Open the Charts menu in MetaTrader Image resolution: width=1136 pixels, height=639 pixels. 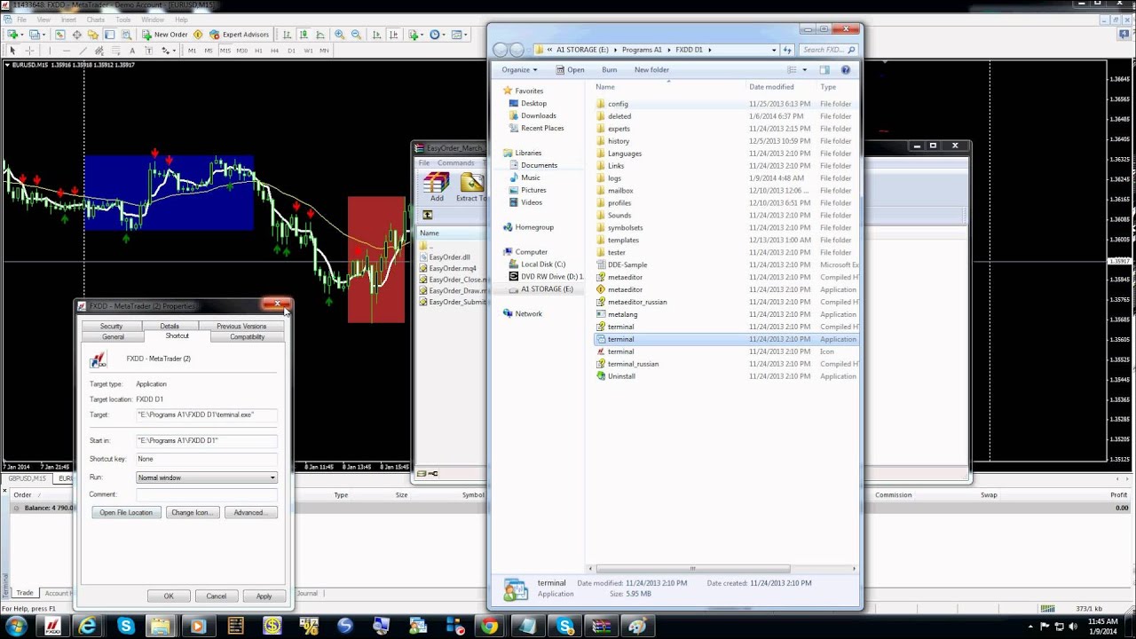(95, 20)
